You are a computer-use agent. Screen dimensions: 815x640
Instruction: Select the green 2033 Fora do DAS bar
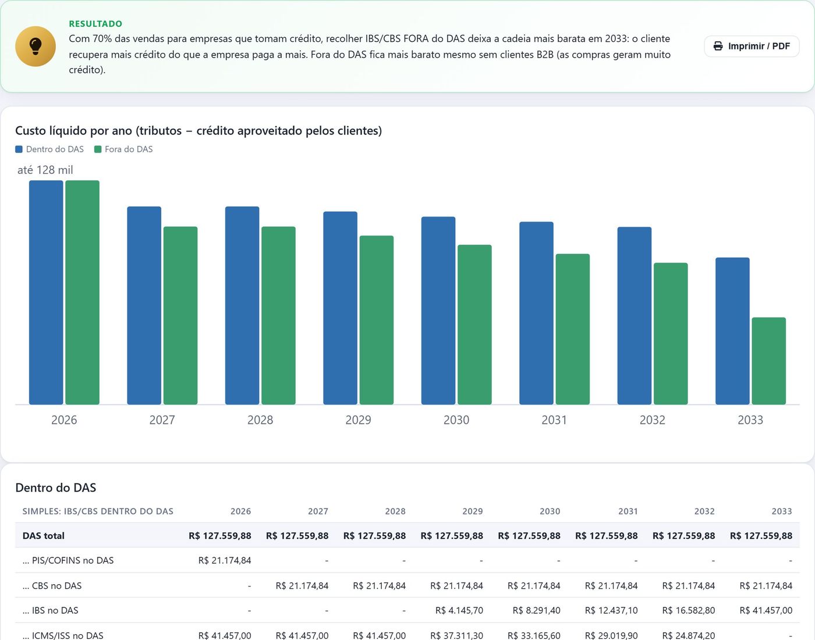point(768,361)
